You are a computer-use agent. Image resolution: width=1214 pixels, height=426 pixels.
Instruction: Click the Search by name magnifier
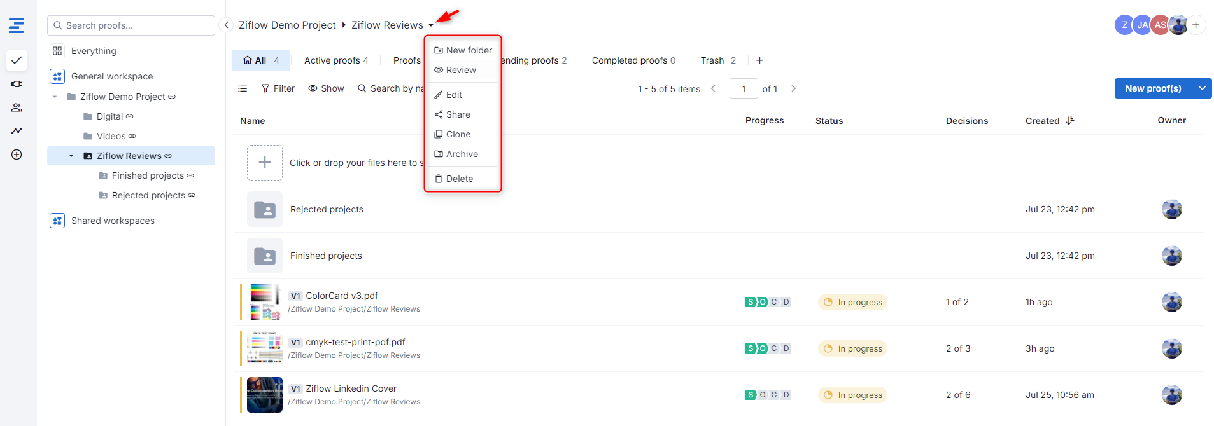pyautogui.click(x=362, y=88)
